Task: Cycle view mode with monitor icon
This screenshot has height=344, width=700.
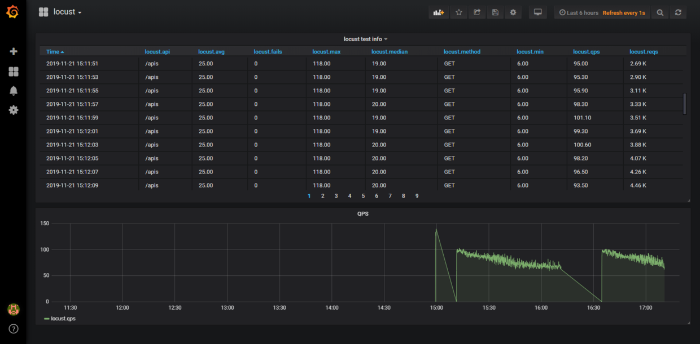Action: (x=537, y=12)
